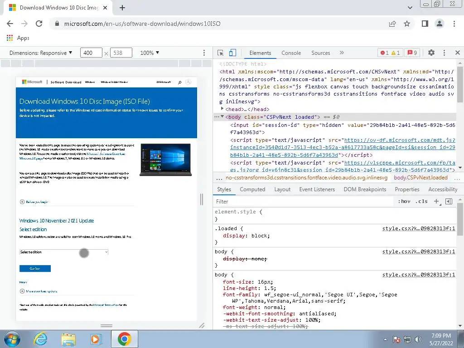Reload the current page
The height and width of the screenshot is (348, 464).
(x=39, y=24)
